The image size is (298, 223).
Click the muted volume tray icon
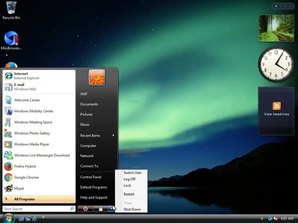[276, 218]
